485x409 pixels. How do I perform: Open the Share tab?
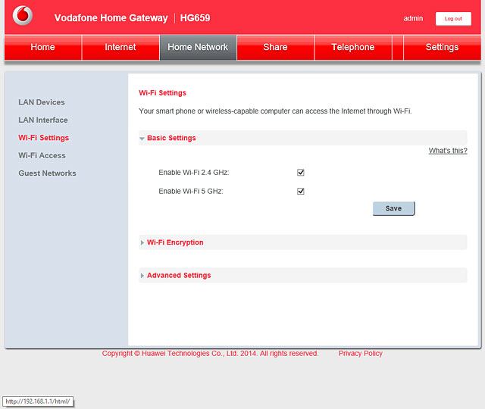click(x=275, y=47)
